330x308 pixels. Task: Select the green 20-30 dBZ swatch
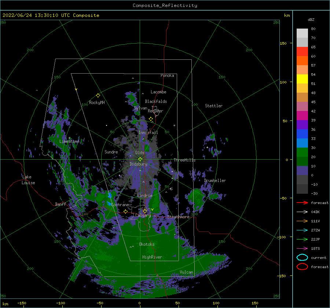pyautogui.click(x=302, y=152)
